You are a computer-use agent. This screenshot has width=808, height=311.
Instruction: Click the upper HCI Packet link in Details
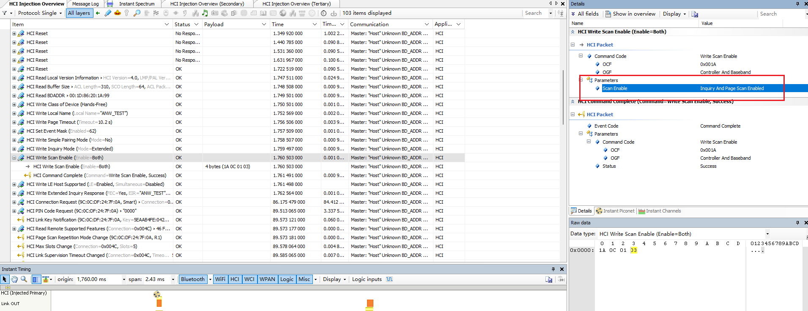[600, 45]
